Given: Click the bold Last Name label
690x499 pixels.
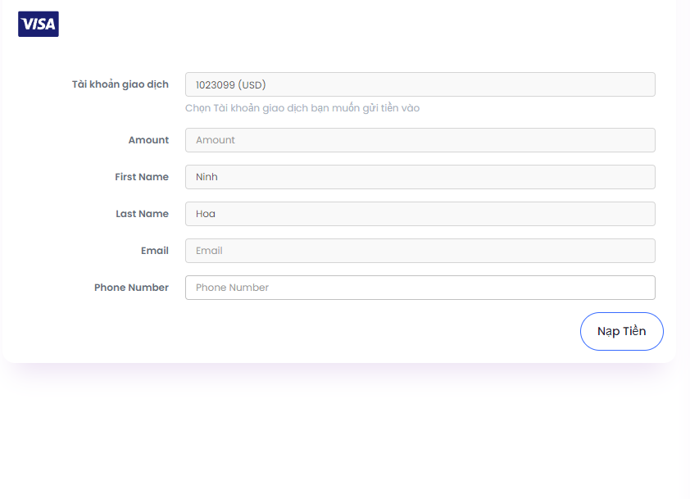Looking at the screenshot, I should tap(142, 214).
